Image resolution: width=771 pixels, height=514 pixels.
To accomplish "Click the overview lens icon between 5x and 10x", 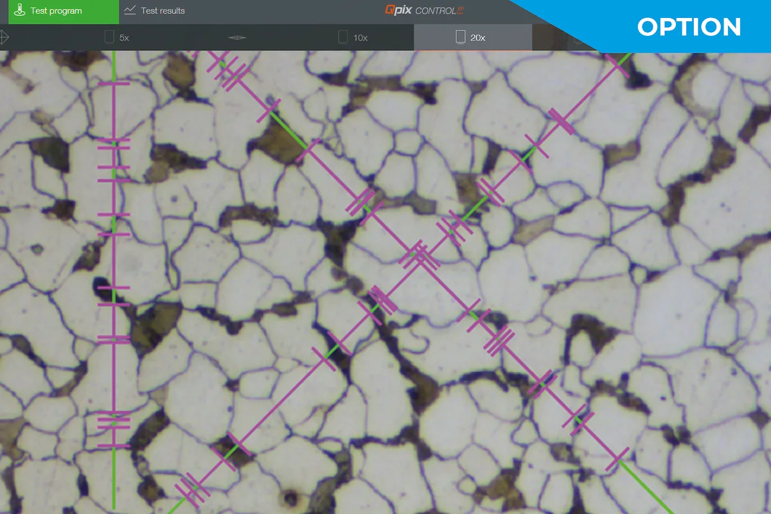I will [x=237, y=38].
